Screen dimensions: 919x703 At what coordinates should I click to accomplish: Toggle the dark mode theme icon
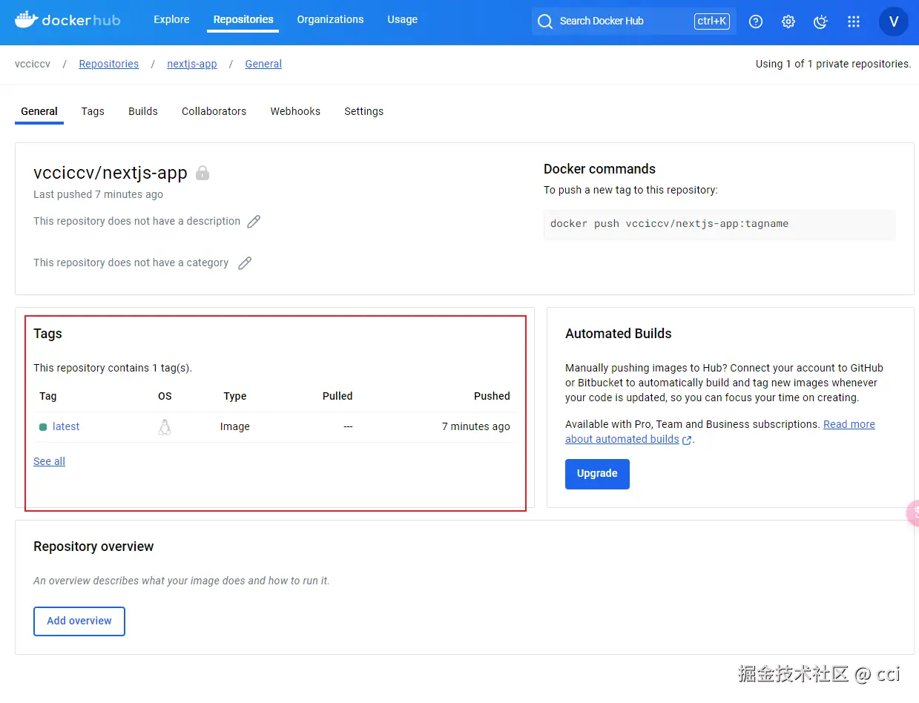tap(821, 22)
